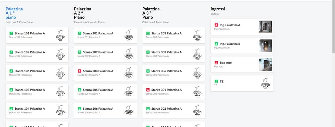Open the Stanza 205 Palazzina A card

click(x=105, y=92)
